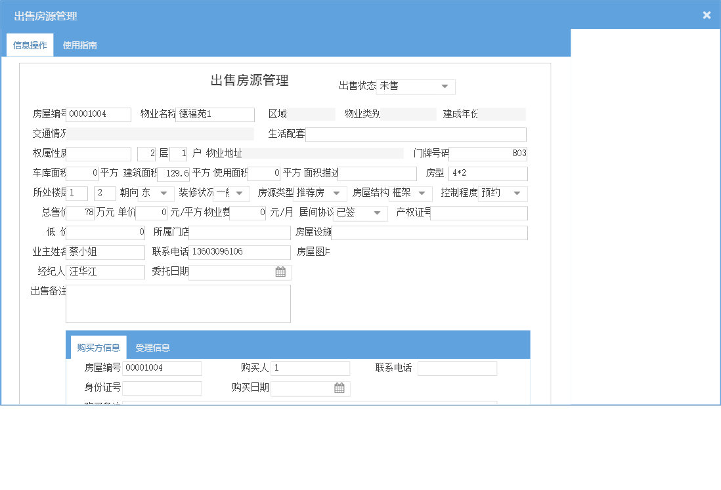Click inside the 出售备注 text area
Image resolution: width=721 pixels, height=490 pixels.
(x=178, y=304)
